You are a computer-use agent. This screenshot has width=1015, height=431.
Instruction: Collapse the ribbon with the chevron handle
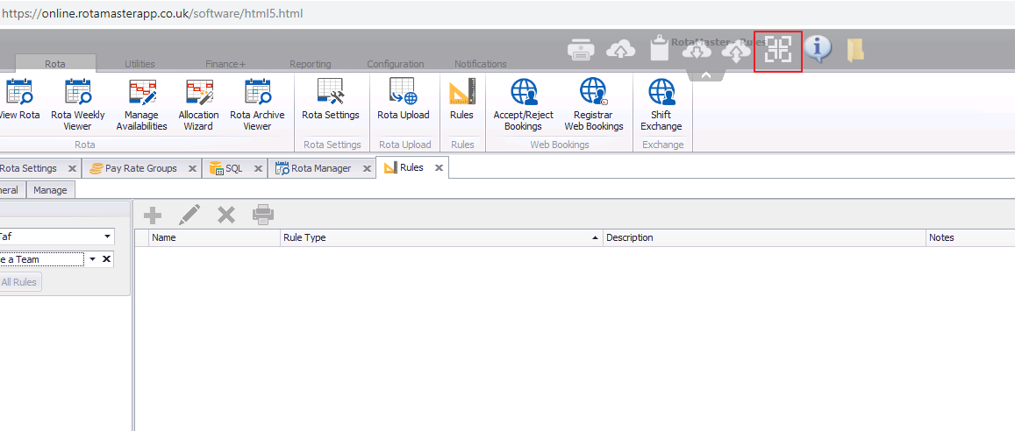pos(705,75)
